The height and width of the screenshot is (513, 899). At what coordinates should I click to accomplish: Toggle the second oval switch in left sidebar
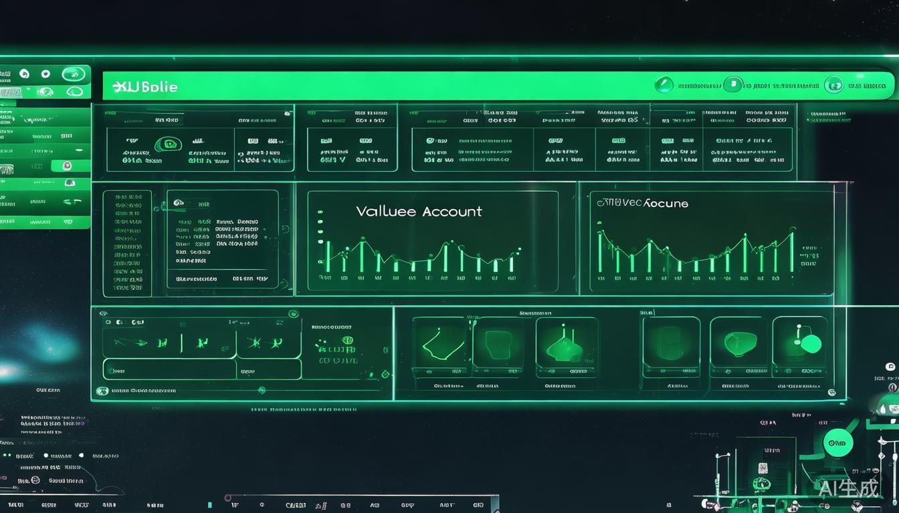74,92
